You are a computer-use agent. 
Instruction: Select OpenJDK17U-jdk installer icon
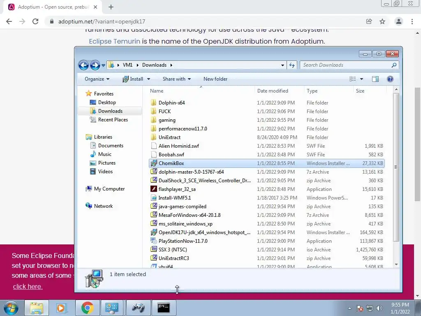coord(154,232)
